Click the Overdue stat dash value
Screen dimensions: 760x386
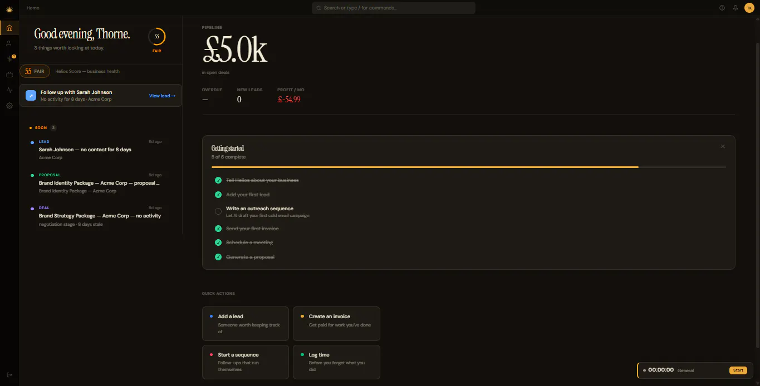(x=205, y=100)
